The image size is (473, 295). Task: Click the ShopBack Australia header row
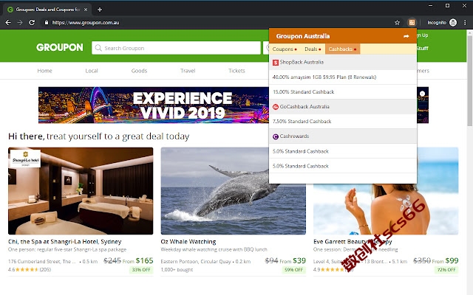(x=343, y=62)
